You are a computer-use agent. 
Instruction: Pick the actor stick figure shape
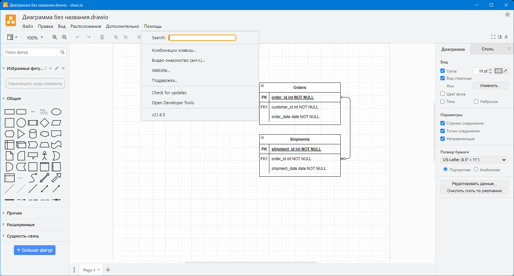(x=44, y=156)
